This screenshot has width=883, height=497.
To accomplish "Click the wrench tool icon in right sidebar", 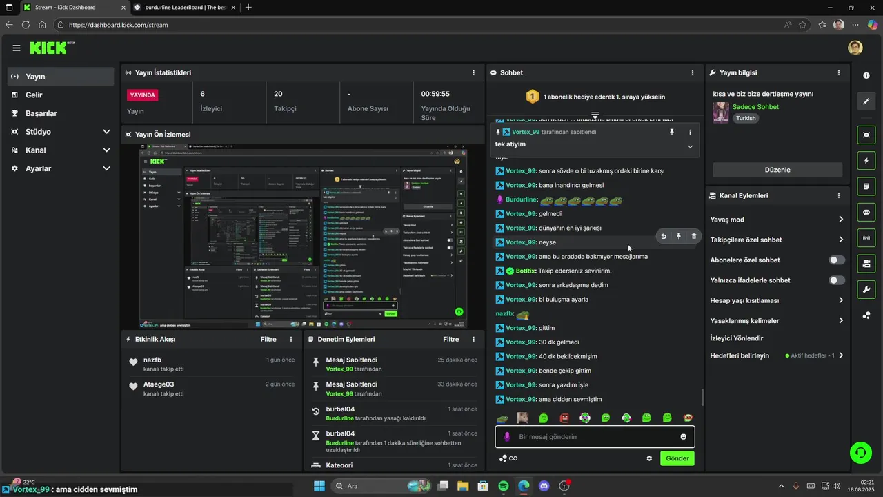I will 866,289.
